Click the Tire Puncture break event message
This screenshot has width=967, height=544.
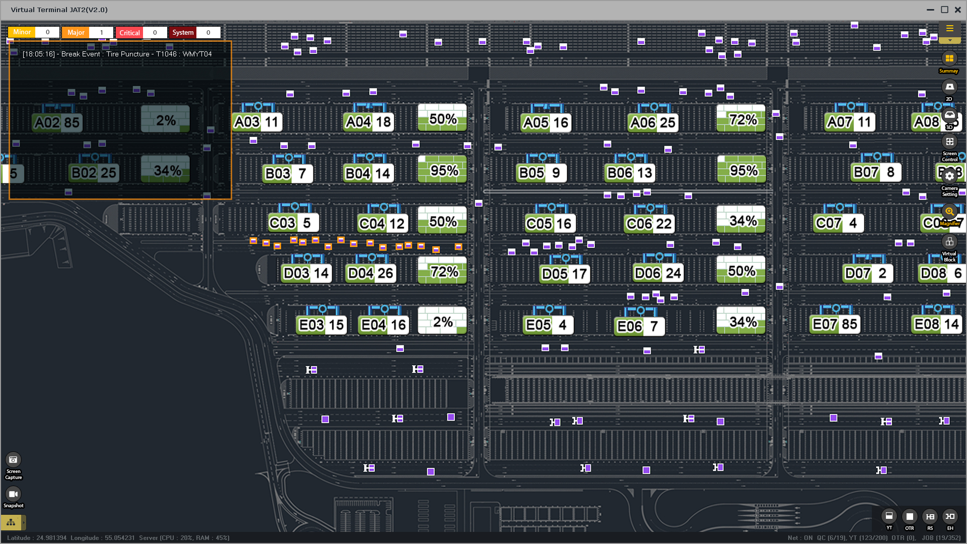117,54
